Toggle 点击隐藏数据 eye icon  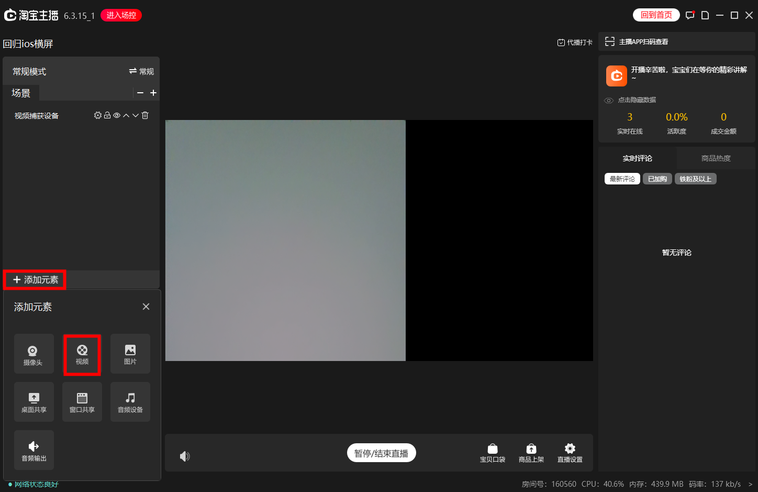(x=609, y=100)
